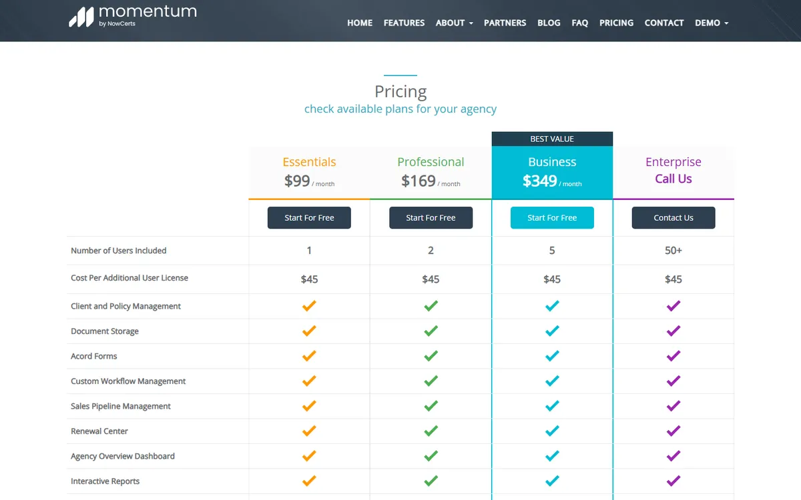Image resolution: width=801 pixels, height=500 pixels.
Task: Click Business checkmark for Sales Pipeline Management
Action: (x=552, y=406)
